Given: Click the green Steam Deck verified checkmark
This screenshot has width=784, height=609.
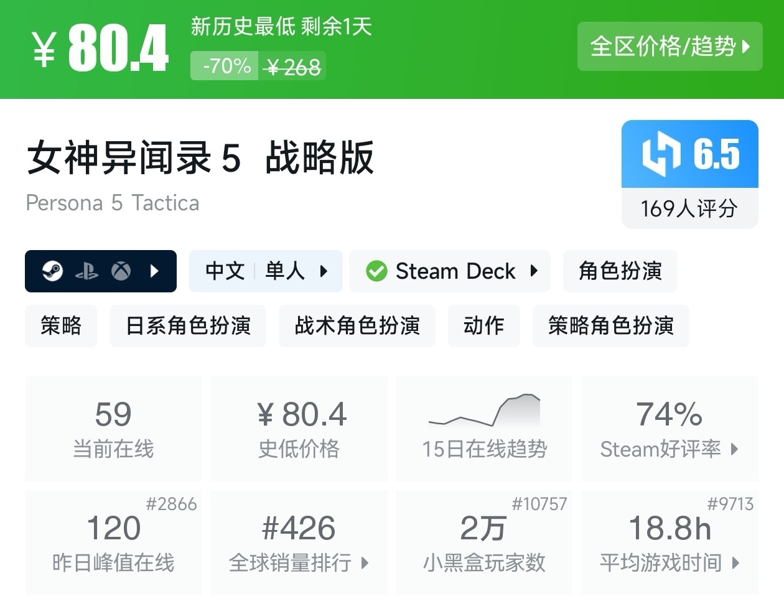Looking at the screenshot, I should tap(376, 271).
